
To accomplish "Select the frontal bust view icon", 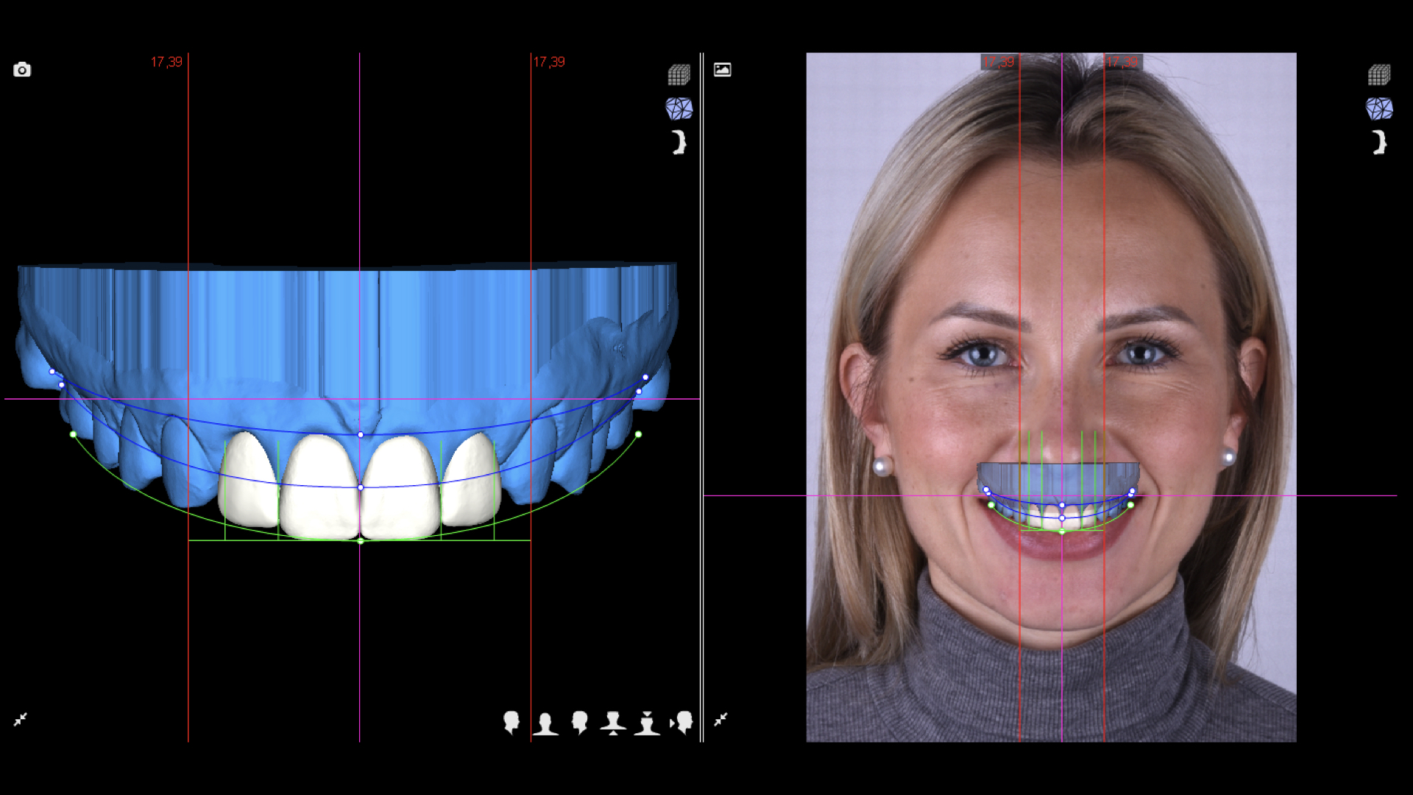I will (545, 724).
